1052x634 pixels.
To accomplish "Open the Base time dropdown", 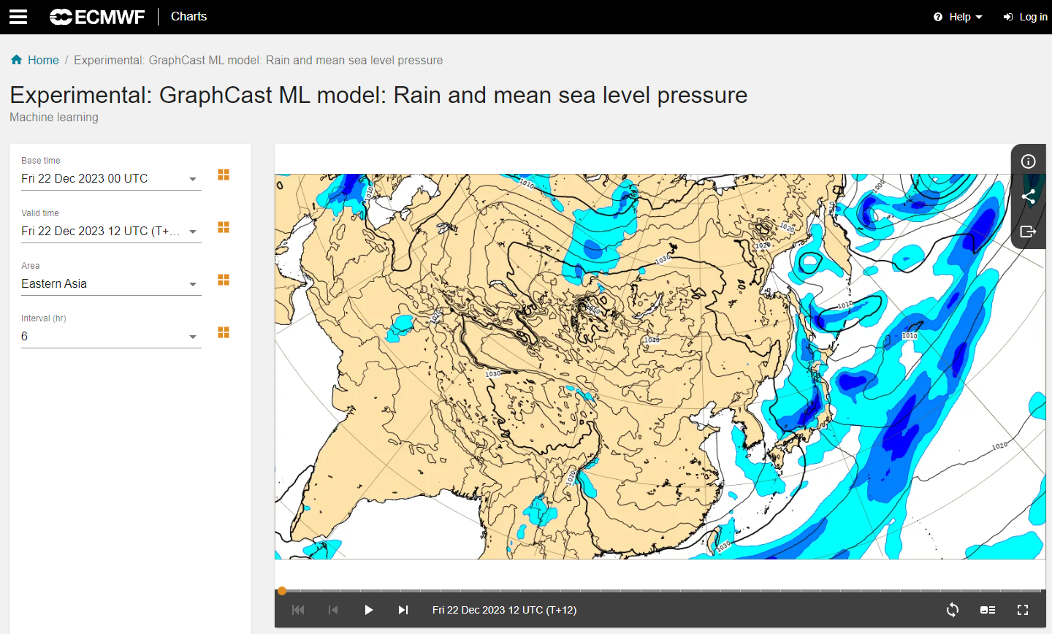I will [x=110, y=178].
